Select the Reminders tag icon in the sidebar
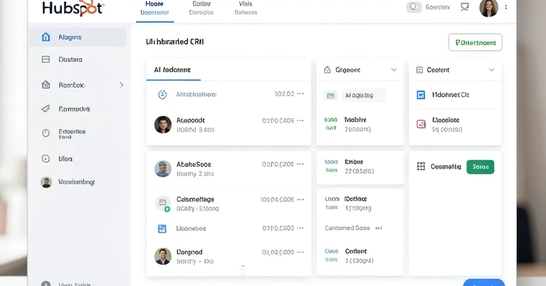 45,108
